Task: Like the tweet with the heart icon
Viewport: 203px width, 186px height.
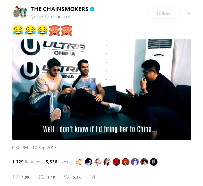Action: (x=67, y=177)
